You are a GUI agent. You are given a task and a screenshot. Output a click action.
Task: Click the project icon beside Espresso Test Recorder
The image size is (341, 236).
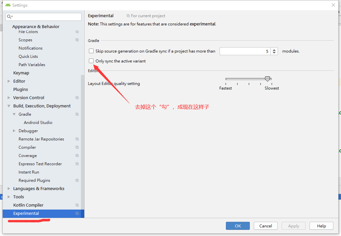(77, 164)
